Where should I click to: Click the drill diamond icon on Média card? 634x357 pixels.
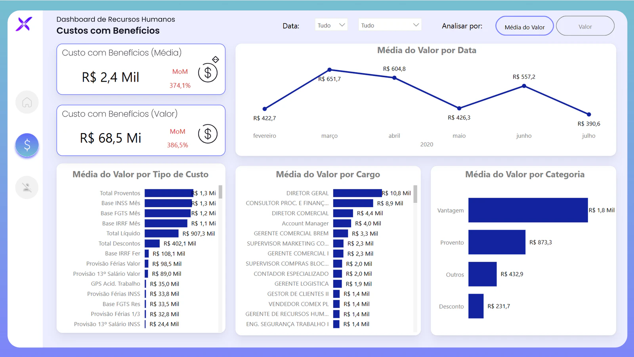coord(216,59)
